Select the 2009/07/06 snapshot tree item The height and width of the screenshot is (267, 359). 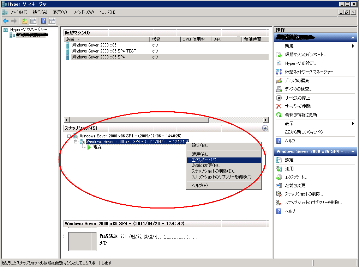pyautogui.click(x=131, y=136)
